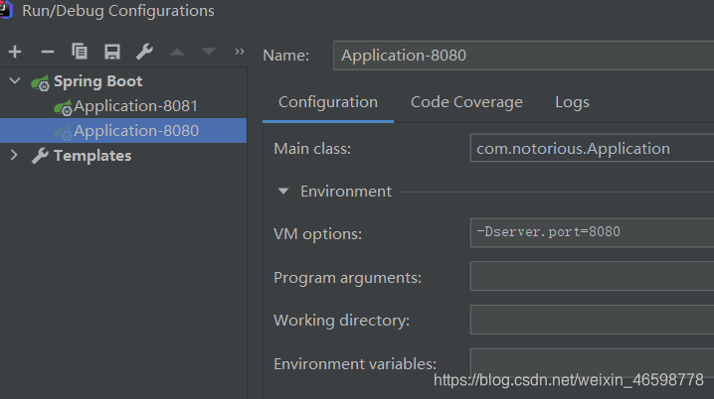
Task: Click the Environment section heading
Action: click(x=346, y=192)
